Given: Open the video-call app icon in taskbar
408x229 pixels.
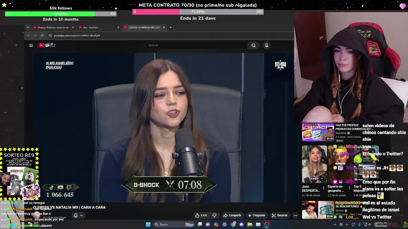Looking at the screenshot, I should tap(208, 224).
